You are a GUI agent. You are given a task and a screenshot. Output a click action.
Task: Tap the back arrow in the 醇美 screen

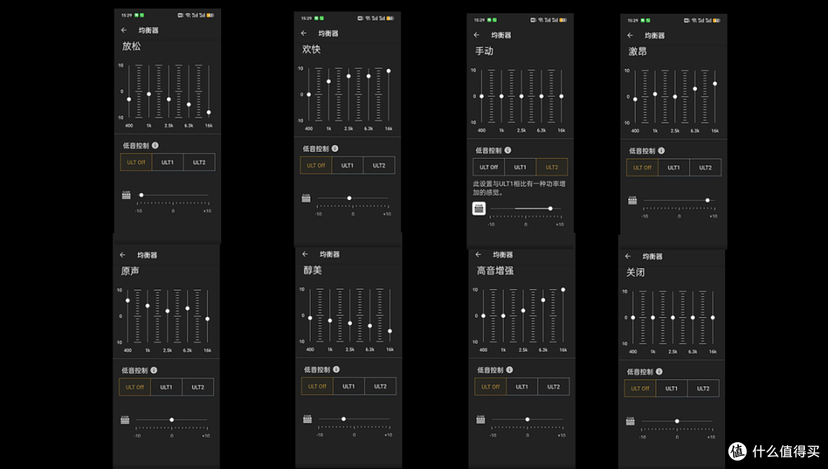tap(304, 254)
